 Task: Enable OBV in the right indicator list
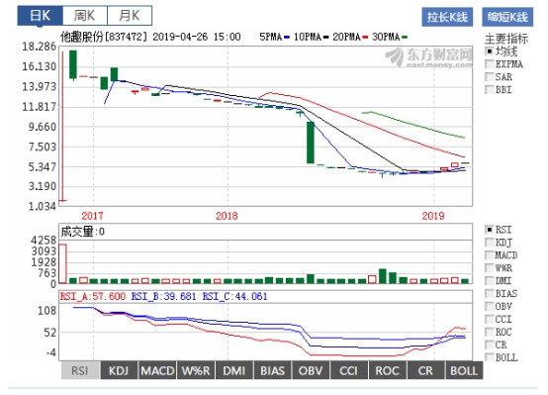490,306
